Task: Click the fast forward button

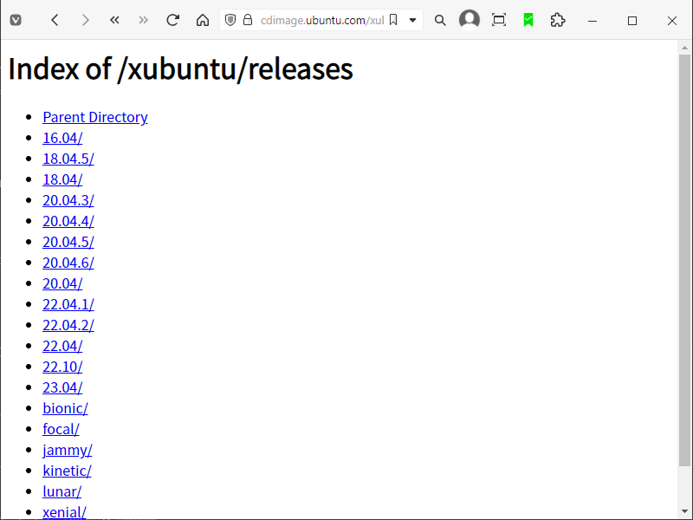Action: click(143, 20)
